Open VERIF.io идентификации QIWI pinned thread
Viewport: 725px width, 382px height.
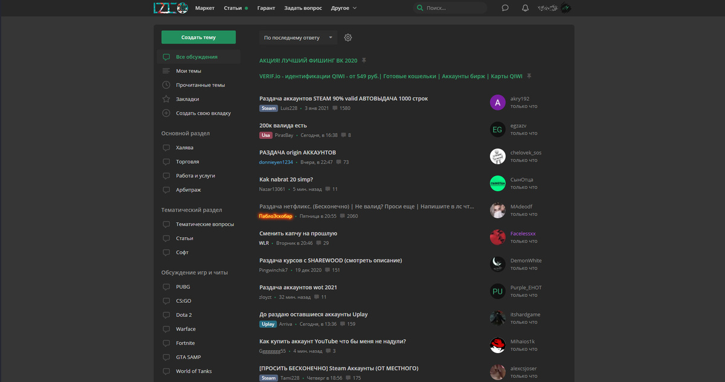pyautogui.click(x=391, y=76)
